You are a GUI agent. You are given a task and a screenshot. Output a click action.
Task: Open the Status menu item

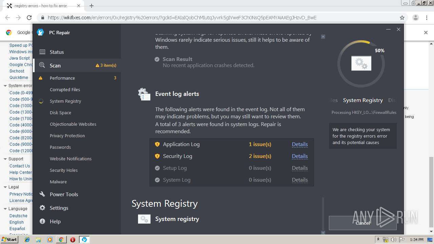[x=77, y=52]
